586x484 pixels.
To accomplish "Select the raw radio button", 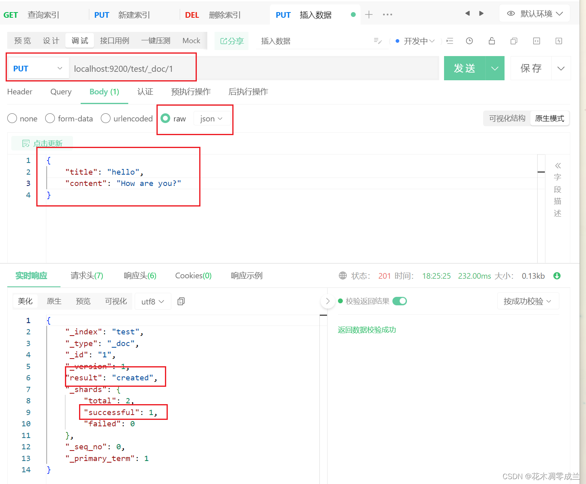I will [x=165, y=118].
